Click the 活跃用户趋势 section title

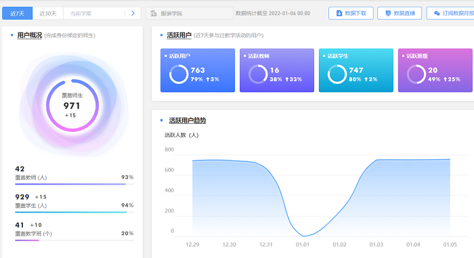(x=188, y=121)
